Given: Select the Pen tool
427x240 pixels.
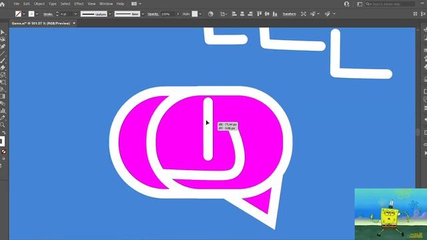Looking at the screenshot, I should click(x=3, y=47).
